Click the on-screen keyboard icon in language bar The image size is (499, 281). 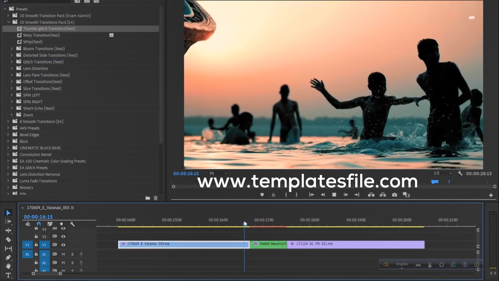pos(418,265)
